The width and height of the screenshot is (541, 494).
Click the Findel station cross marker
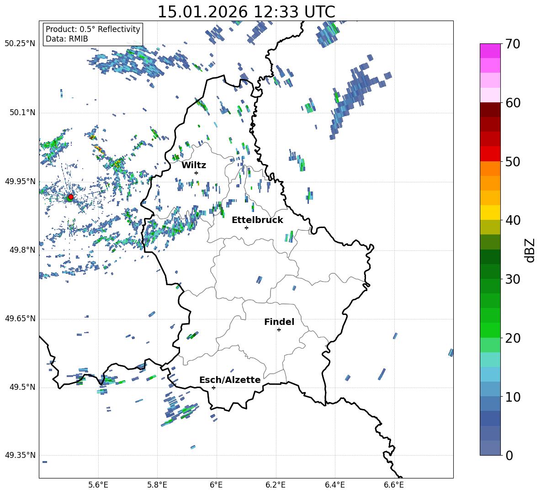[x=279, y=330]
